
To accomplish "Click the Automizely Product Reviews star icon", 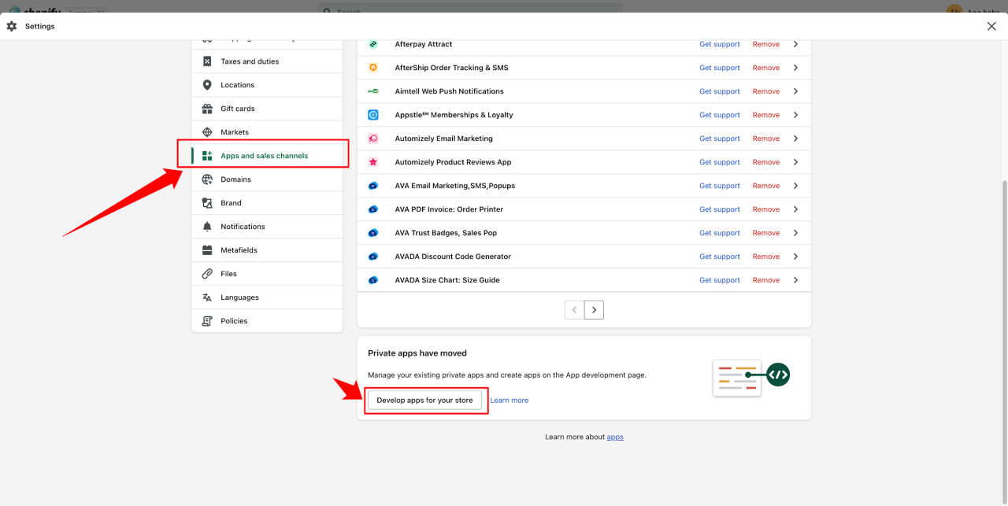I will [x=373, y=162].
